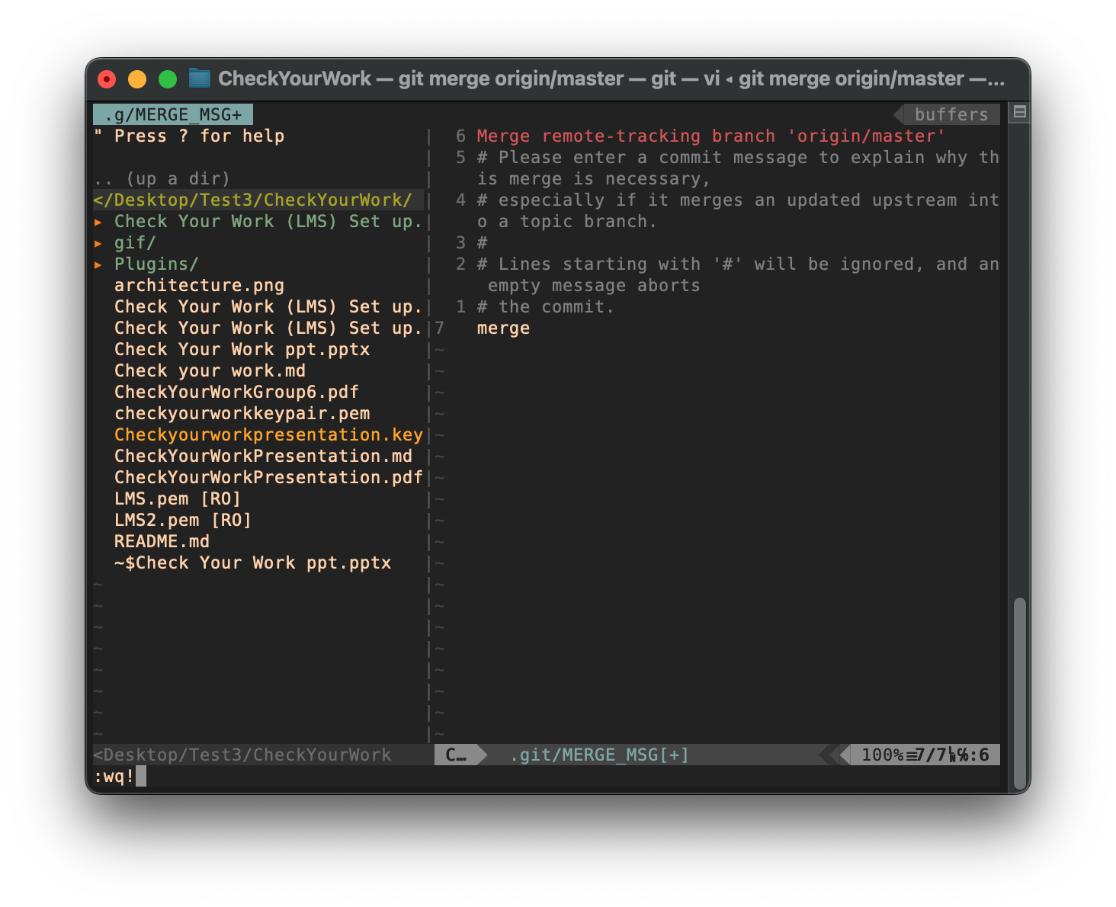Click the folder icon in title bar
Viewport: 1116px width, 907px height.
pyautogui.click(x=199, y=79)
